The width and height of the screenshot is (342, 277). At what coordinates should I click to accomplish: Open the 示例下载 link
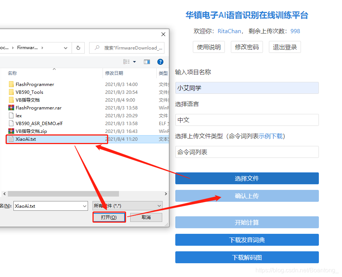270,136
